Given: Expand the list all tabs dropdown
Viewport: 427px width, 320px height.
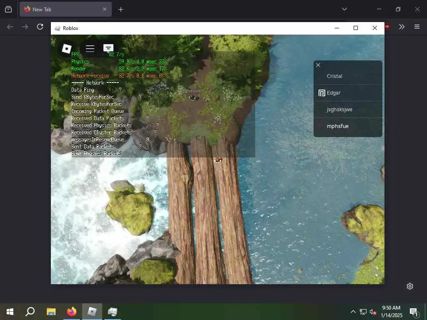Looking at the screenshot, I should [344, 9].
